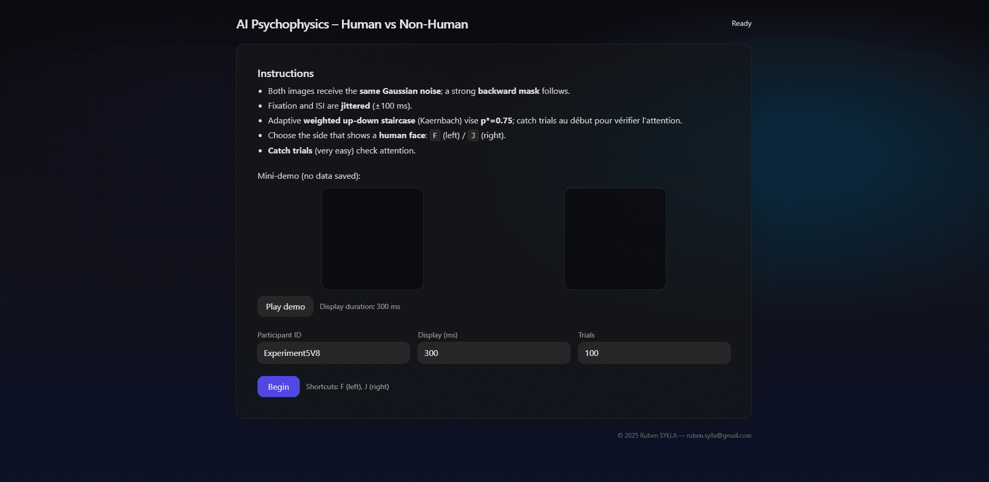Click the Instructions heading
The width and height of the screenshot is (989, 482).
coord(285,73)
